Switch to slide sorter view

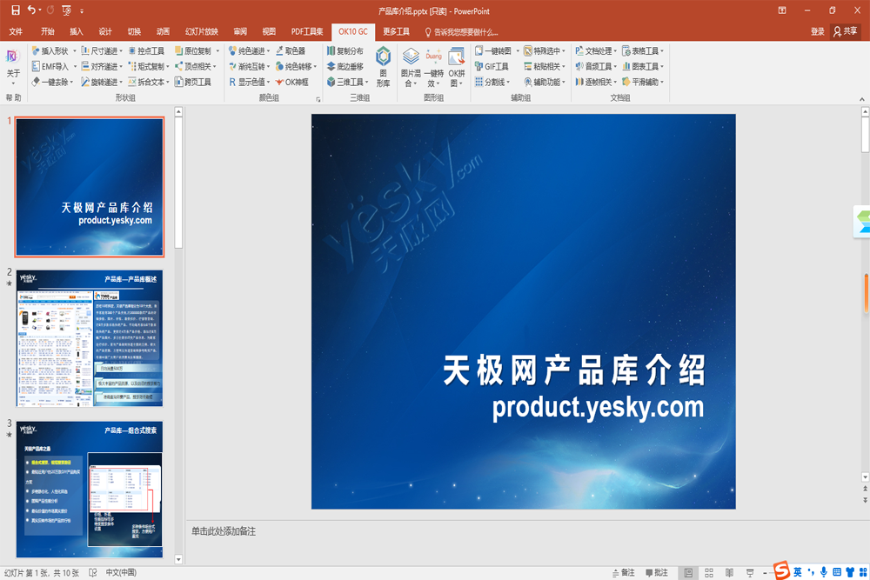pos(709,572)
